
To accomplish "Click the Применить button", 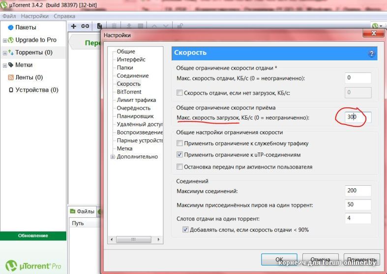I will click(x=361, y=259).
